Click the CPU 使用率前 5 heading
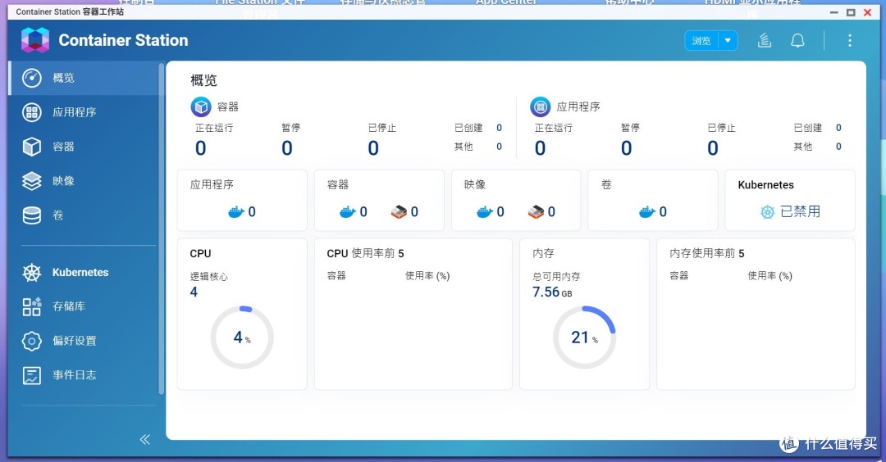 (365, 253)
